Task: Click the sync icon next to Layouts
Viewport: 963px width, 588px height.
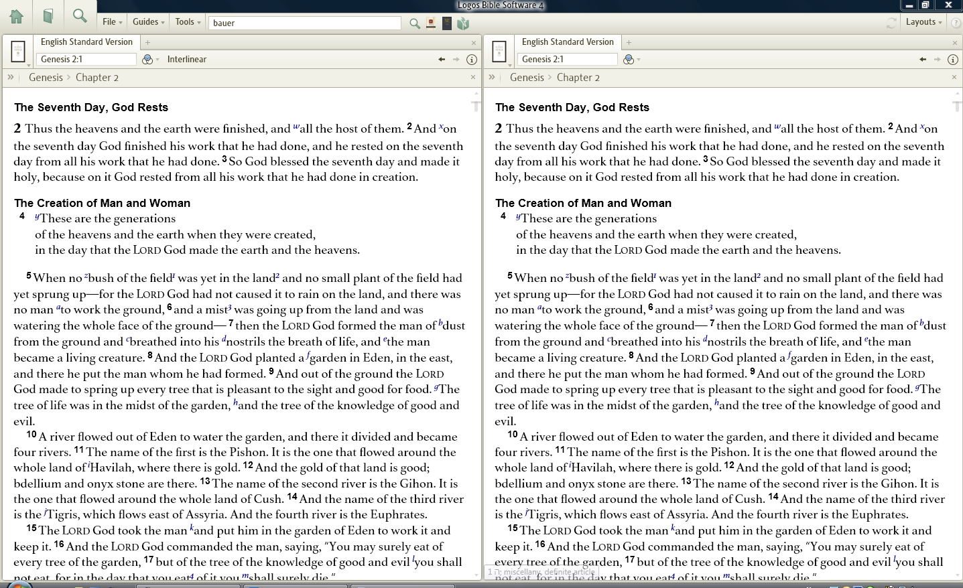Action: click(891, 22)
